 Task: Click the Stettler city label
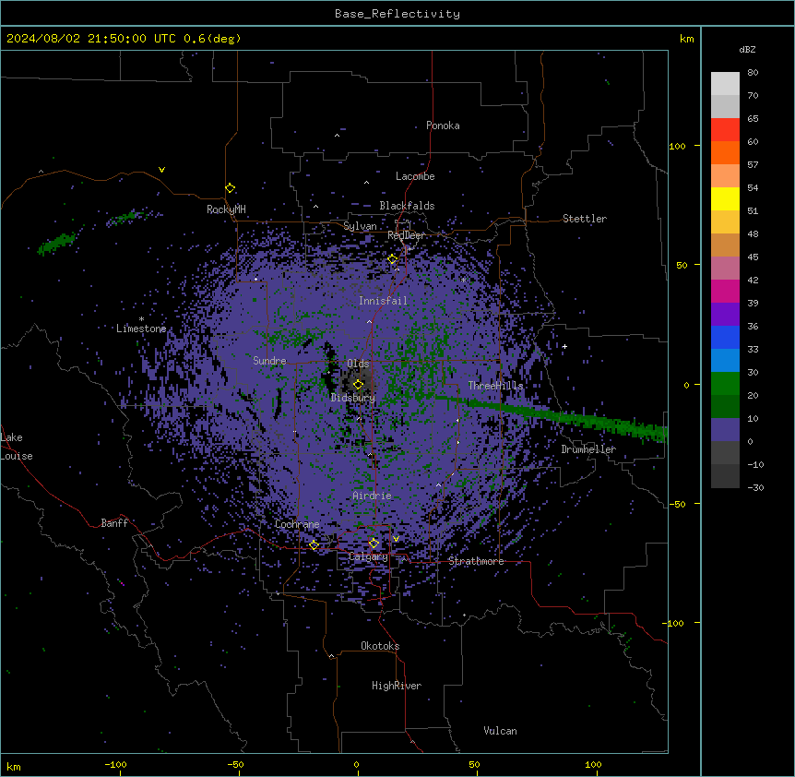[585, 219]
